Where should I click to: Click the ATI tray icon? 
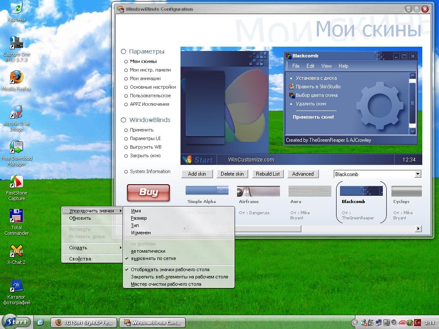402,323
